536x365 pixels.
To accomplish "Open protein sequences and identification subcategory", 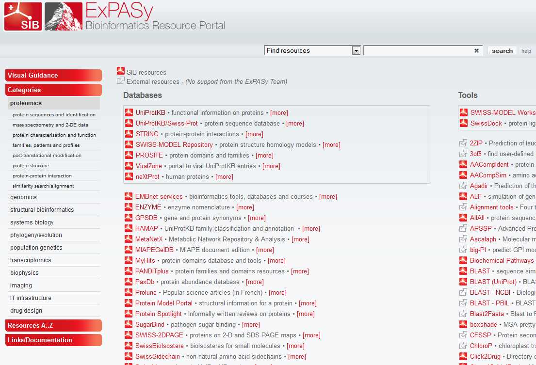I will (x=54, y=115).
